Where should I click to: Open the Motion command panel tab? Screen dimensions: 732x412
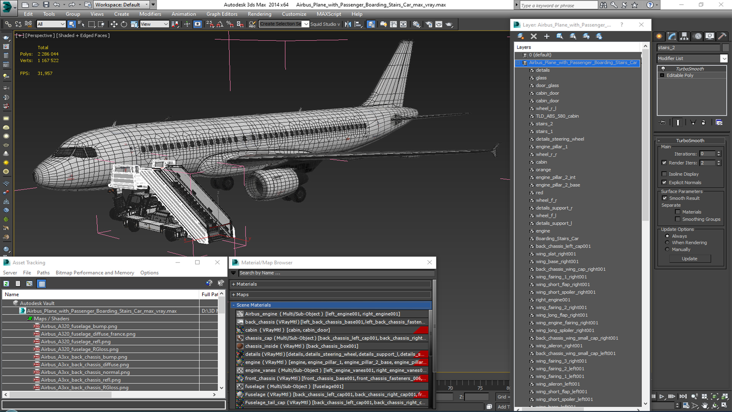pos(698,36)
